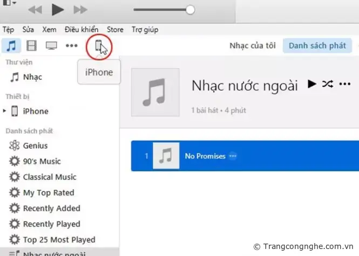Play the Nhạc nước ngoài playlist
The width and height of the screenshot is (359, 256).
[311, 84]
